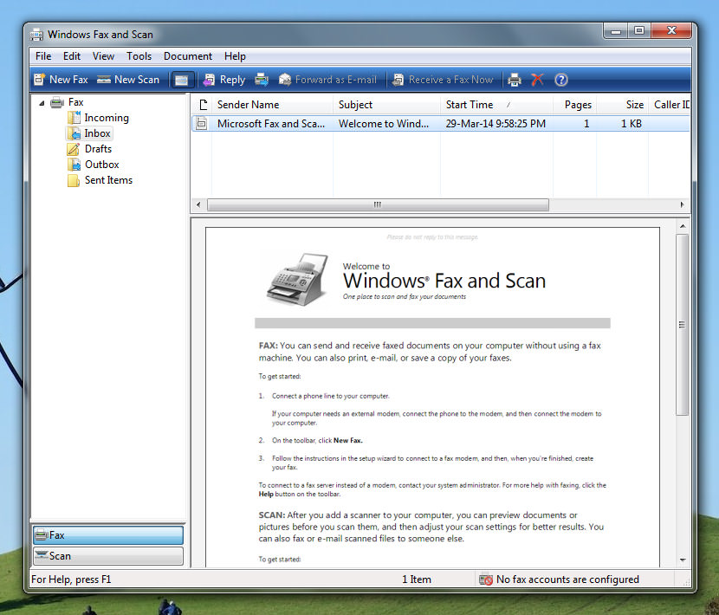Screen dimensions: 719x615
Task: Sort by the Start Time column header
Action: point(496,105)
